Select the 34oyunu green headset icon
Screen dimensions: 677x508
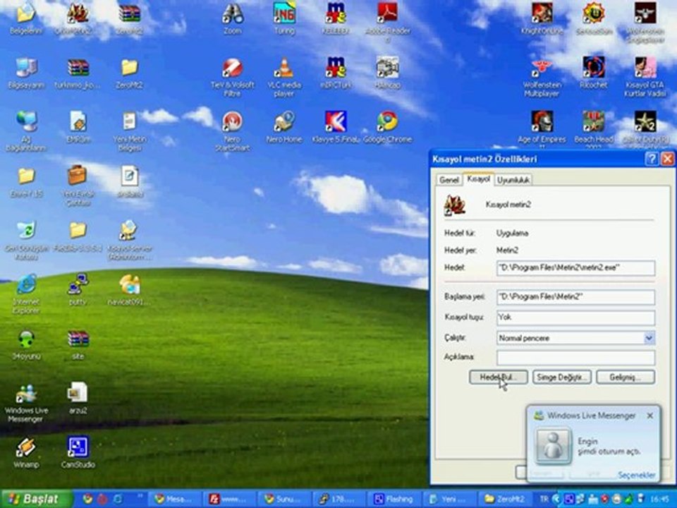(x=26, y=339)
